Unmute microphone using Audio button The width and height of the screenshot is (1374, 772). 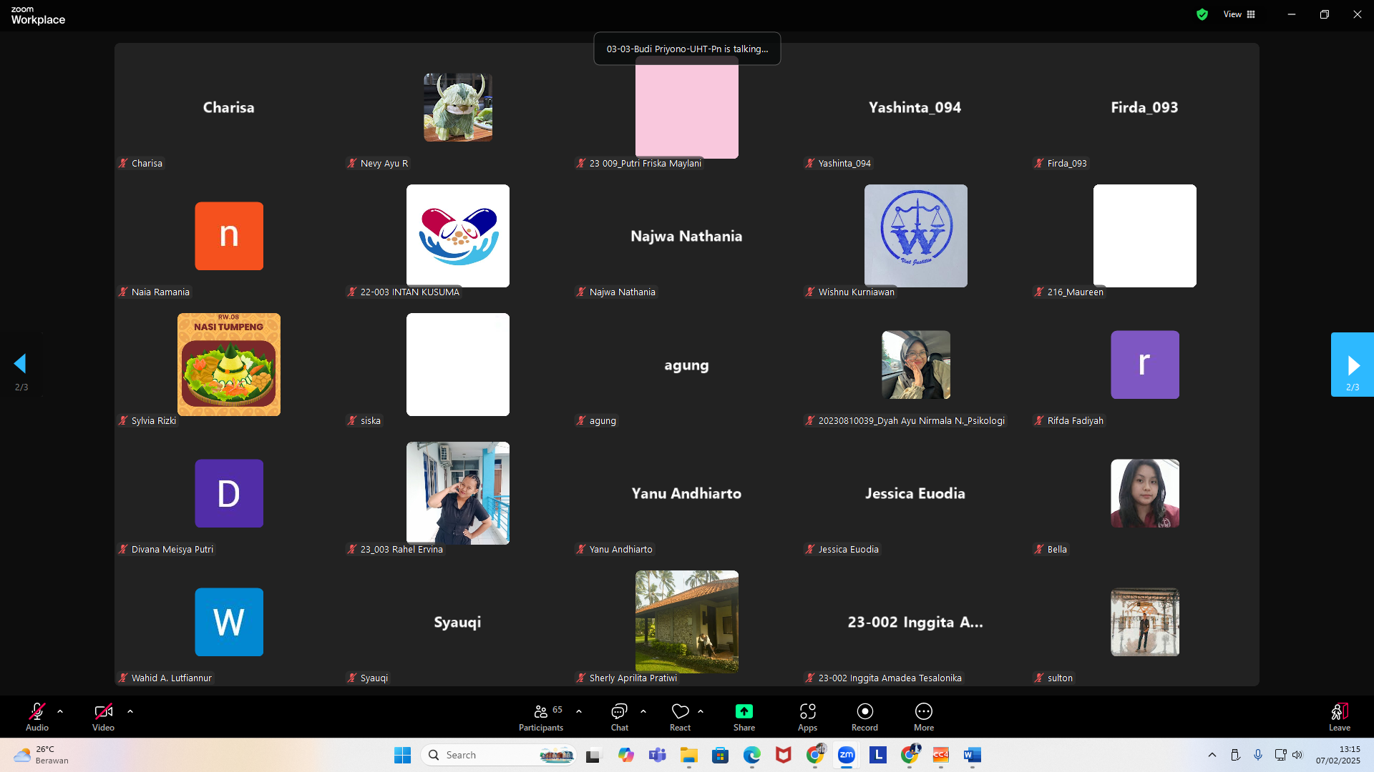tap(37, 717)
